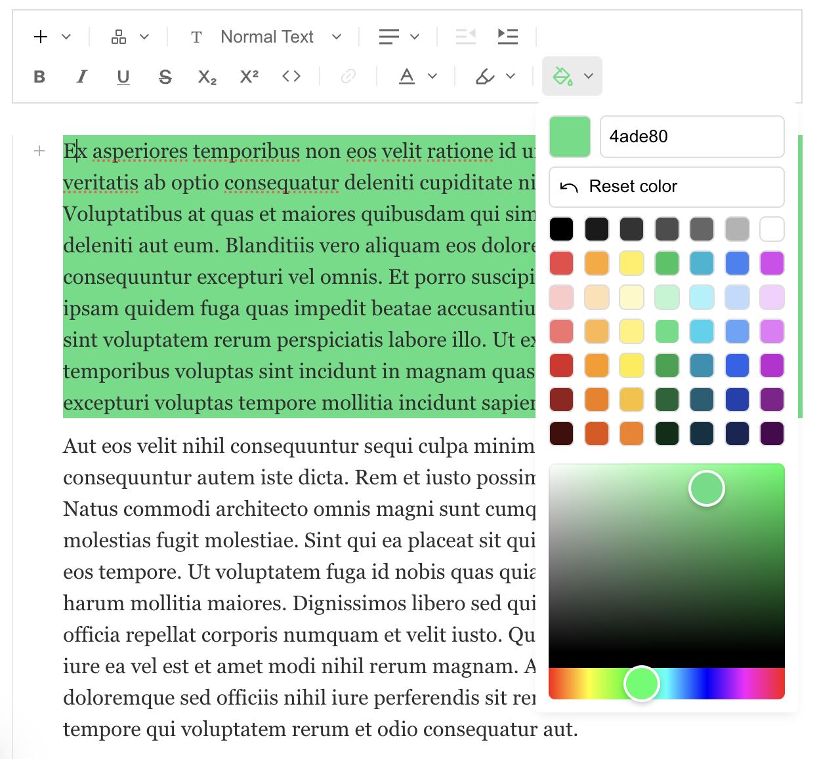The height and width of the screenshot is (759, 819).
Task: Select the dark navy swatch in bottom row
Action: (x=737, y=433)
